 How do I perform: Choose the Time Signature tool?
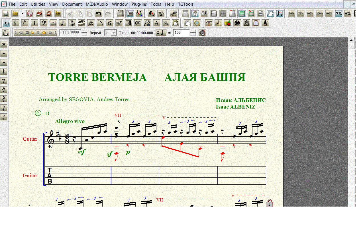(x=34, y=23)
